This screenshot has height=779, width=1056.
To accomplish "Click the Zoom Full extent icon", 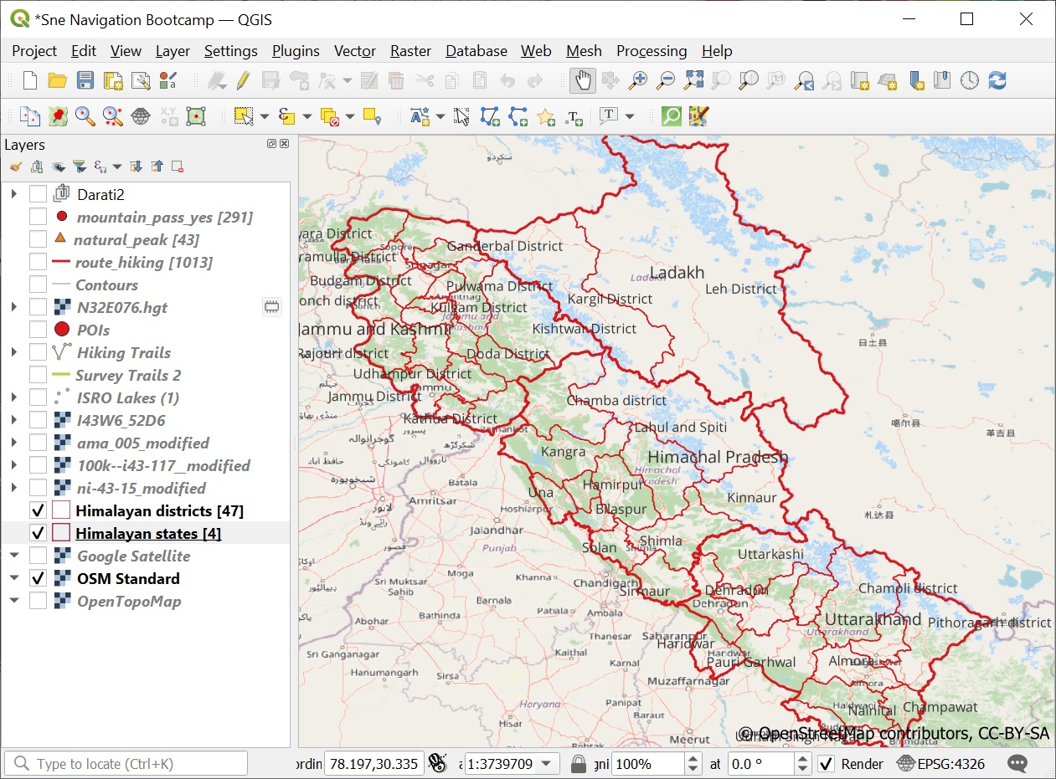I will [693, 80].
